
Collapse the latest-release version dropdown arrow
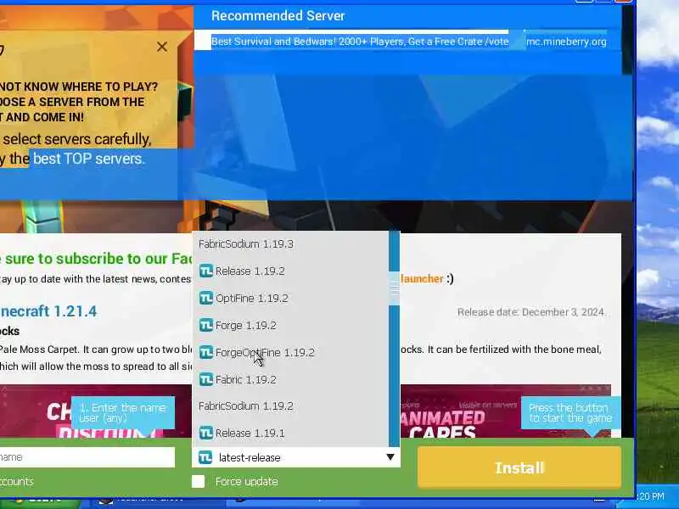pyautogui.click(x=390, y=457)
